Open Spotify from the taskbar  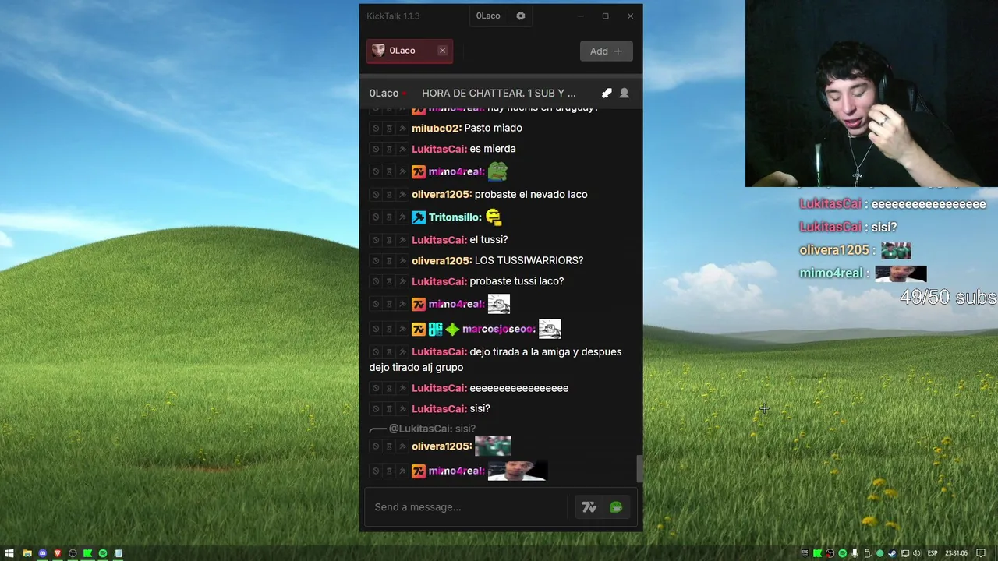coord(102,553)
